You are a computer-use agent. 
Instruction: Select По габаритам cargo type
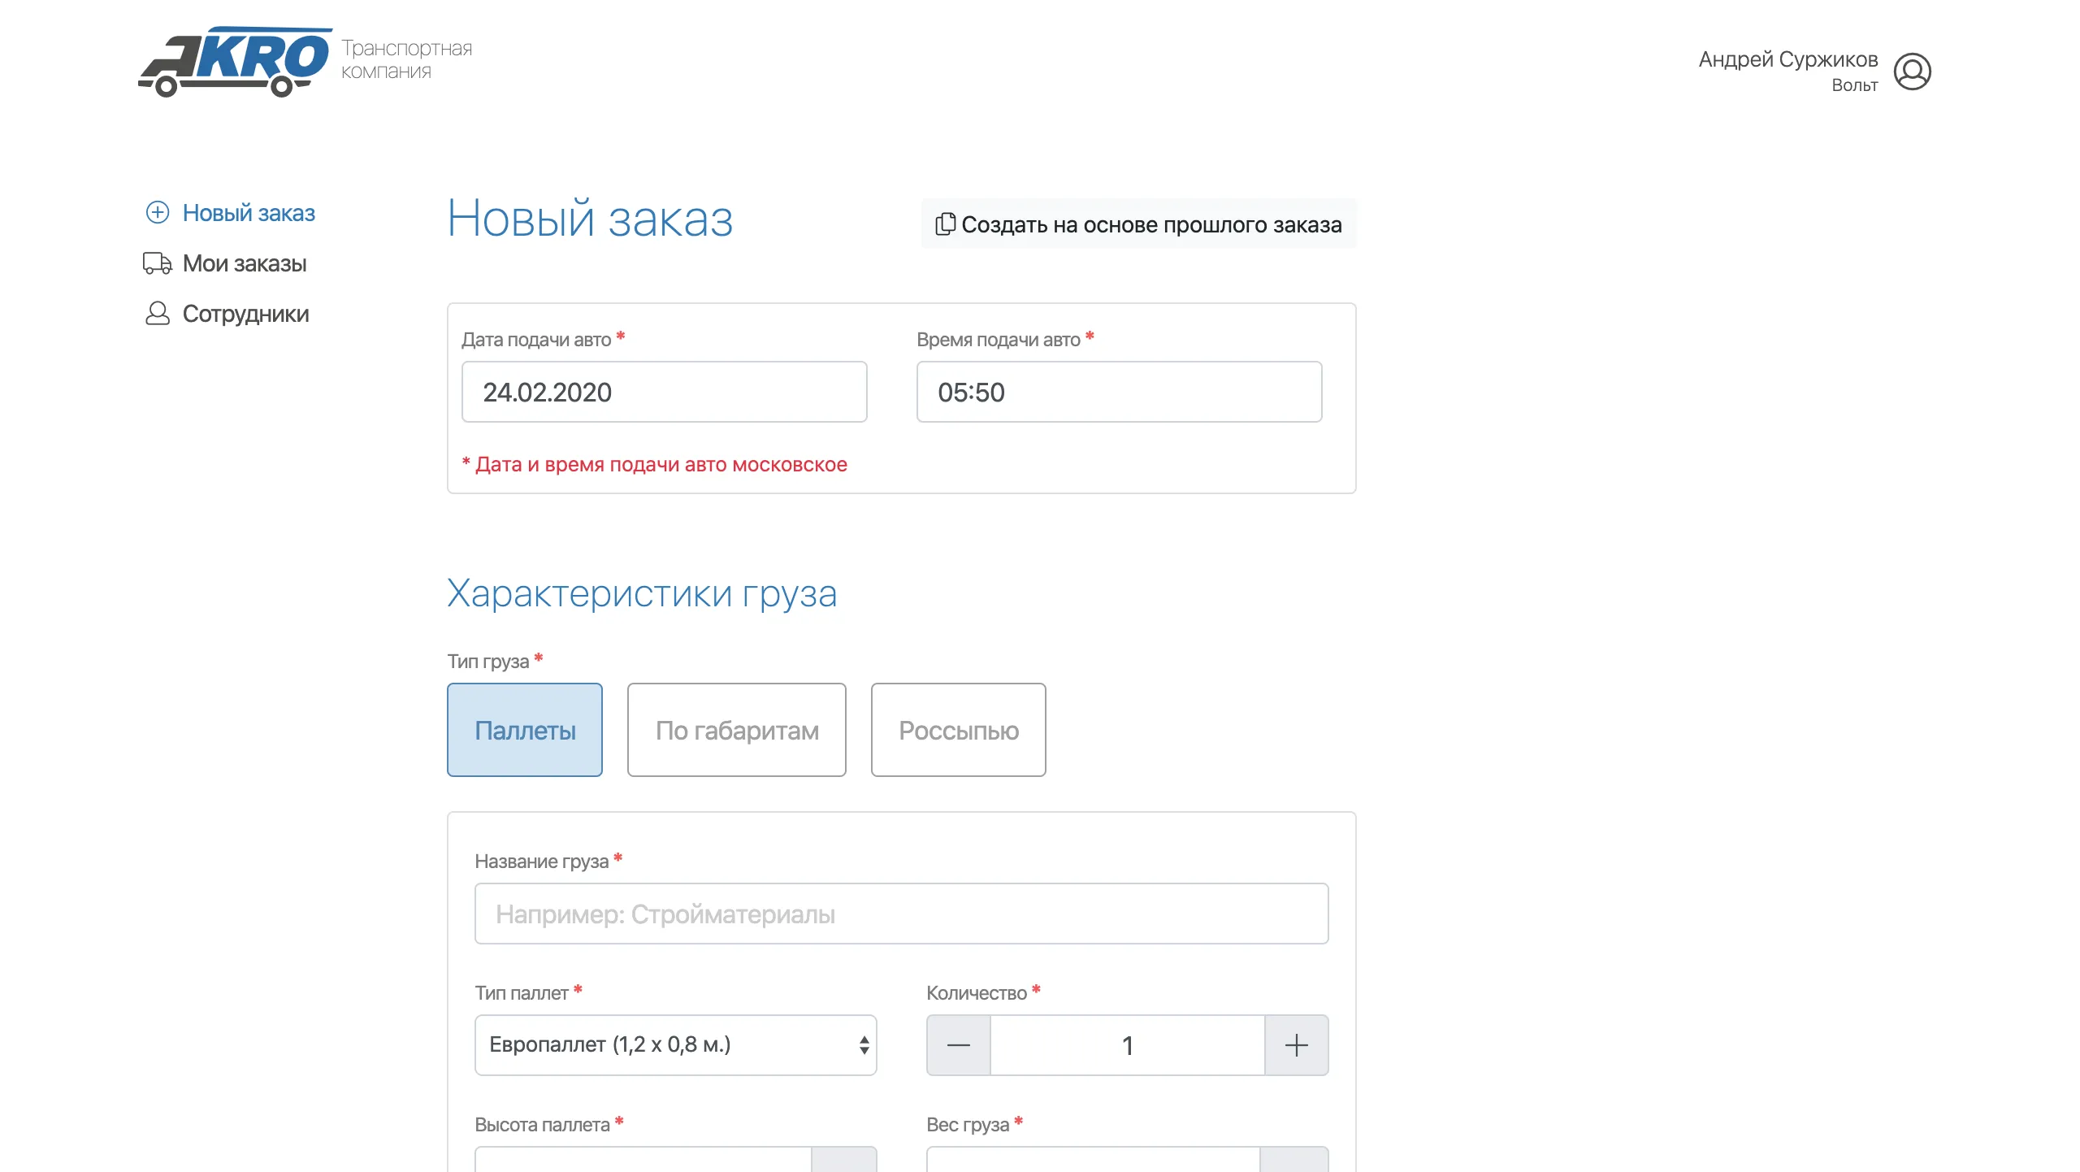click(x=736, y=730)
